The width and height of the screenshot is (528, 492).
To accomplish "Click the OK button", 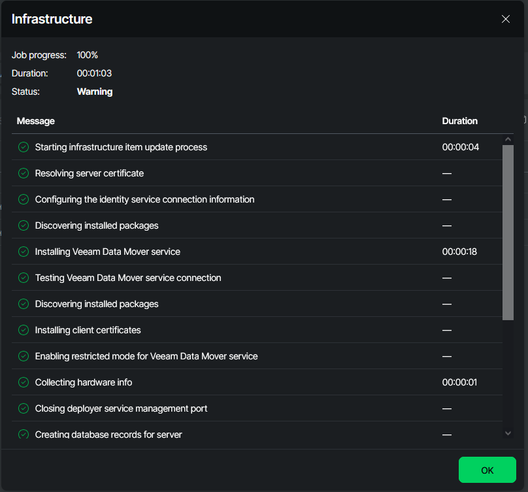I will coord(487,470).
